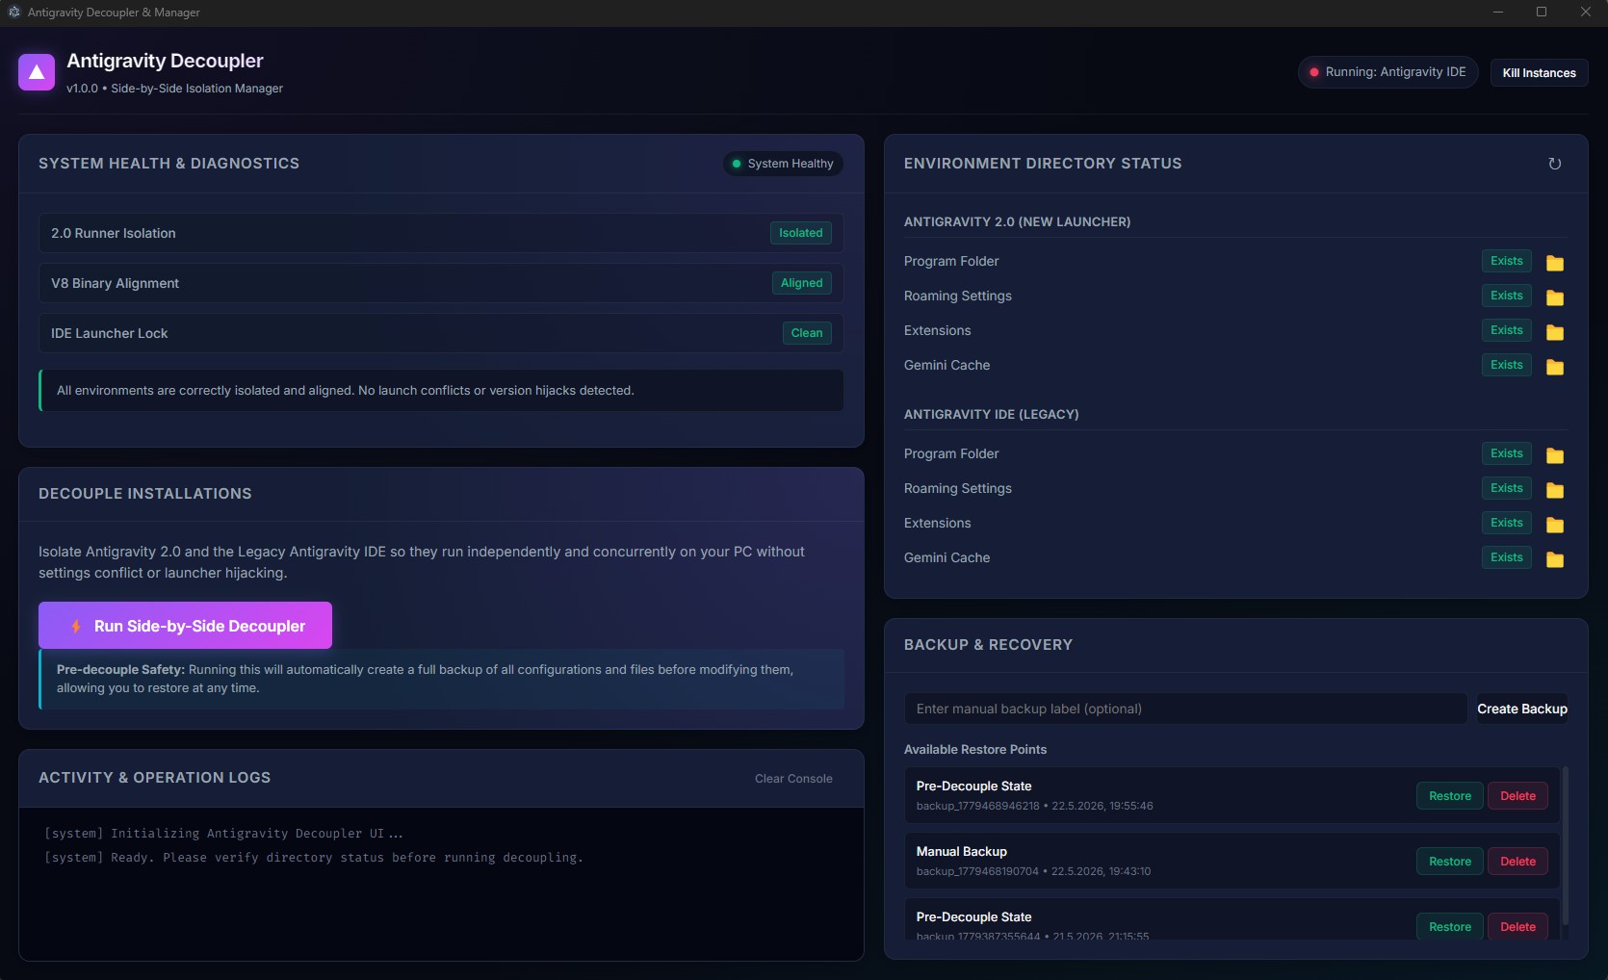
Task: Open Legacy IDE Gemini Cache folder
Action: click(x=1554, y=558)
